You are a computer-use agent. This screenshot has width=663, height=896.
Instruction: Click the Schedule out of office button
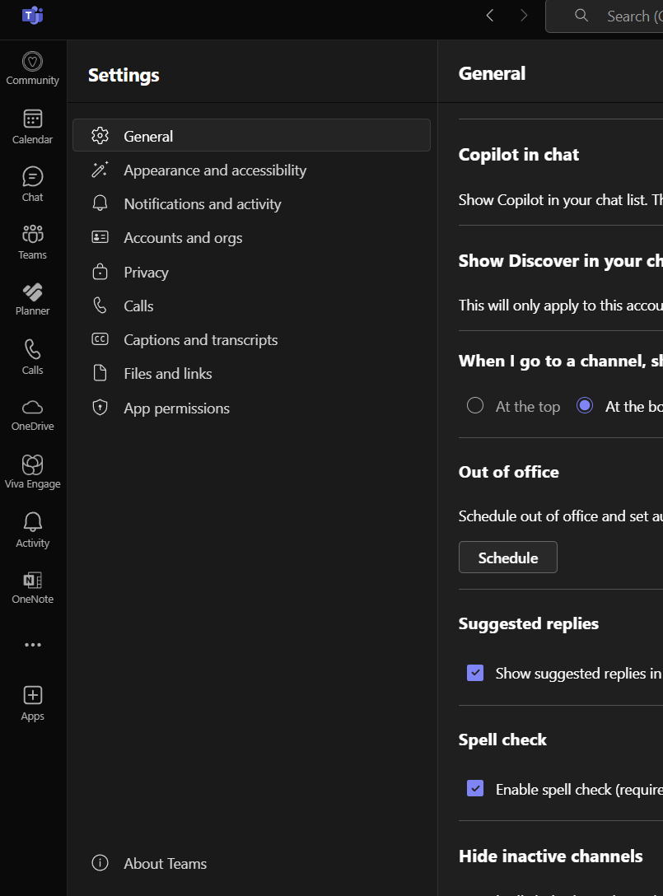507,558
